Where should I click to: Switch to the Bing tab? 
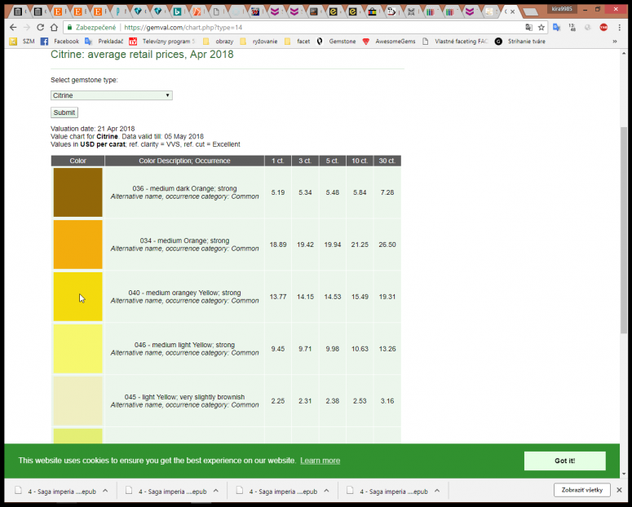177,11
